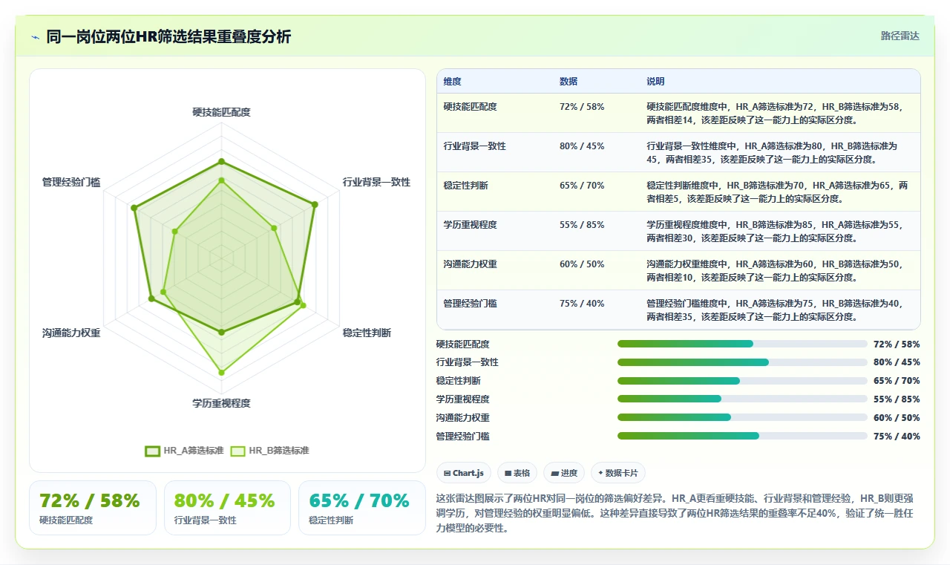The width and height of the screenshot is (950, 565).
Task: Click the 稳定性判断 progress bar
Action: click(742, 381)
